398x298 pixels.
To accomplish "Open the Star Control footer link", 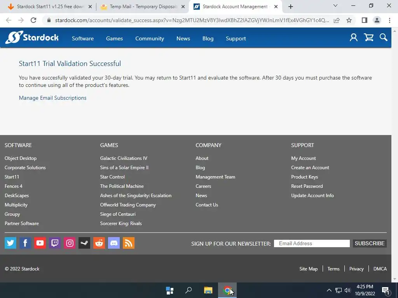I will tap(112, 177).
